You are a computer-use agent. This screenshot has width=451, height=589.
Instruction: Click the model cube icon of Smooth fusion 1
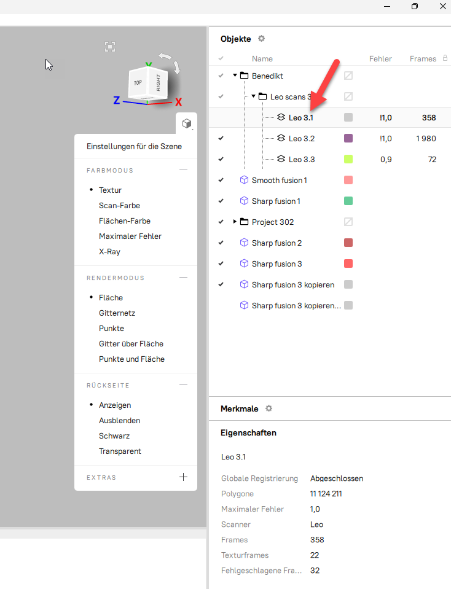[245, 180]
